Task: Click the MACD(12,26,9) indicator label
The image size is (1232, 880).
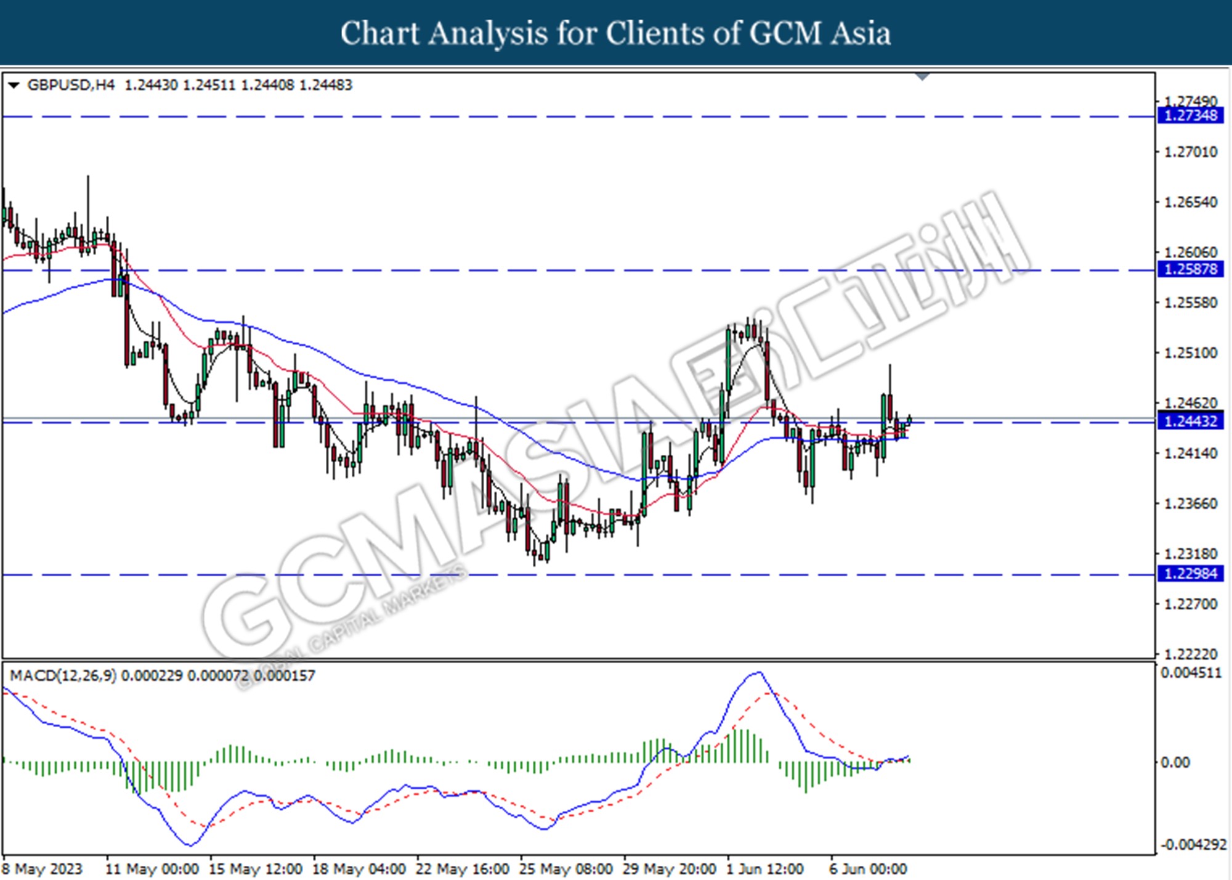Action: coord(63,676)
